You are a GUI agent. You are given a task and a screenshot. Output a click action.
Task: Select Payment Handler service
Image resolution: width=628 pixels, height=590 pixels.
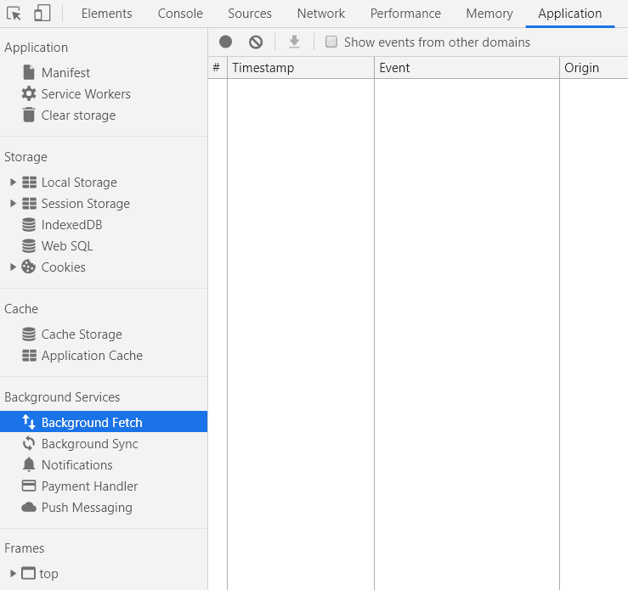90,486
